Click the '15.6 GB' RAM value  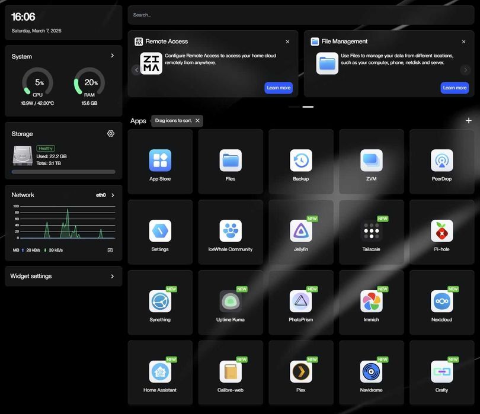coord(89,103)
